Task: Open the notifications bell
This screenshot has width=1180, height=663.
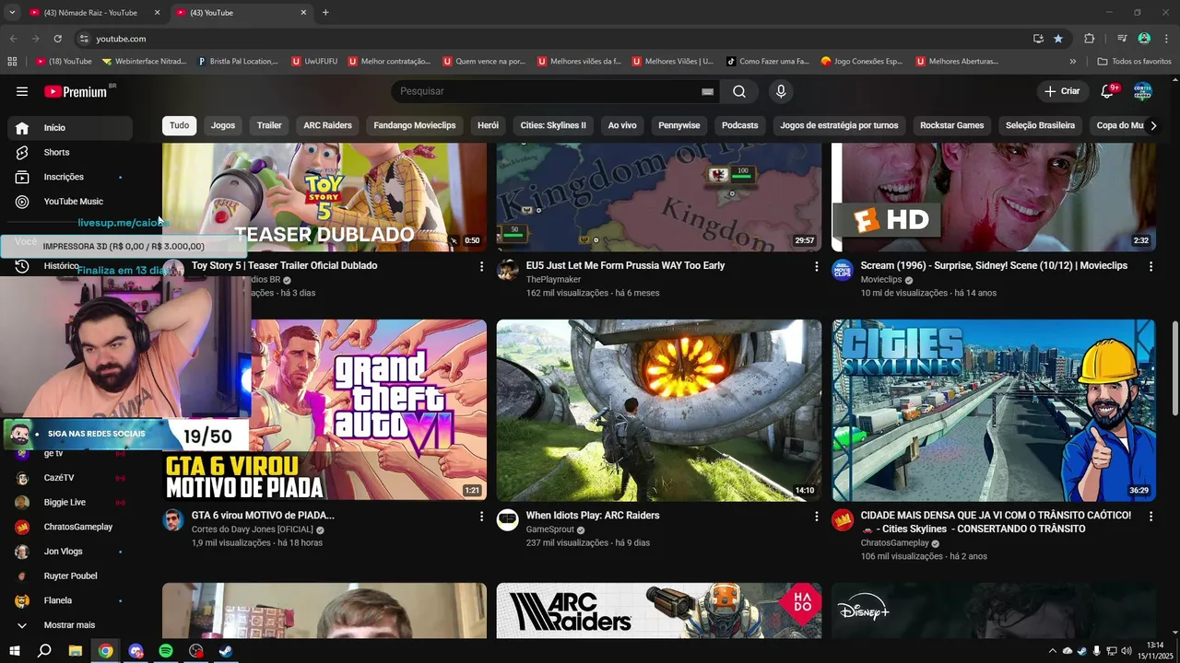Action: 1108,91
